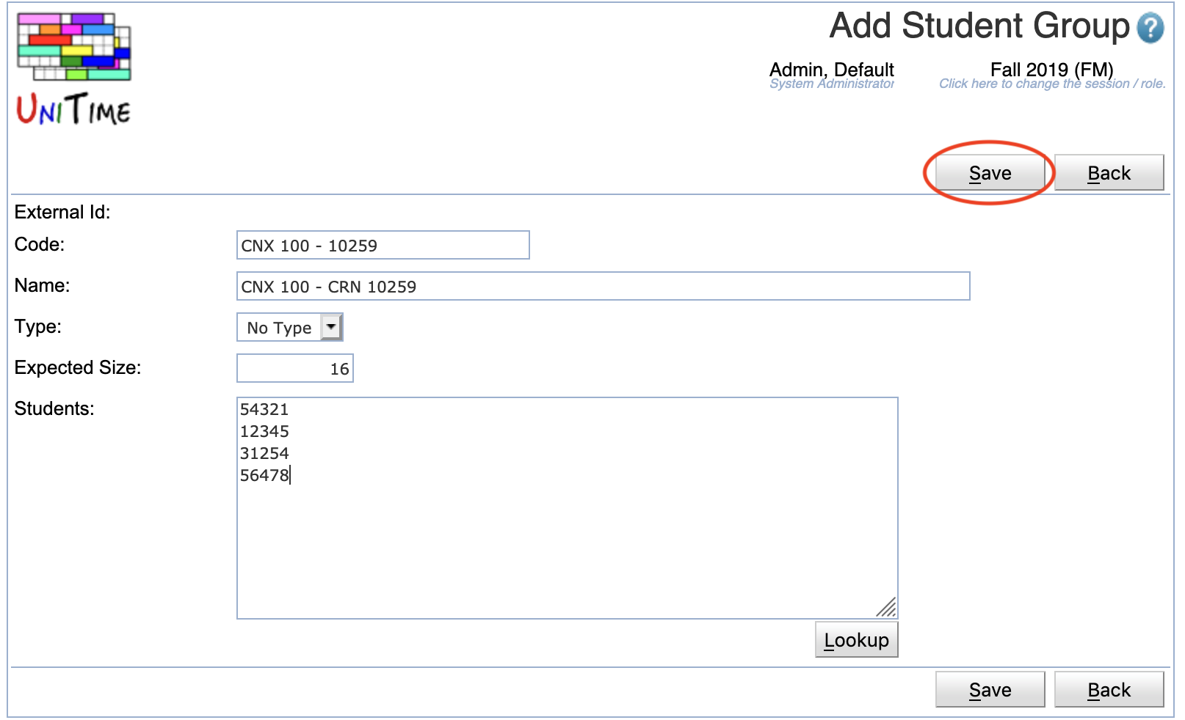
Task: Open the help icon beside Add Student Group
Action: click(1150, 29)
